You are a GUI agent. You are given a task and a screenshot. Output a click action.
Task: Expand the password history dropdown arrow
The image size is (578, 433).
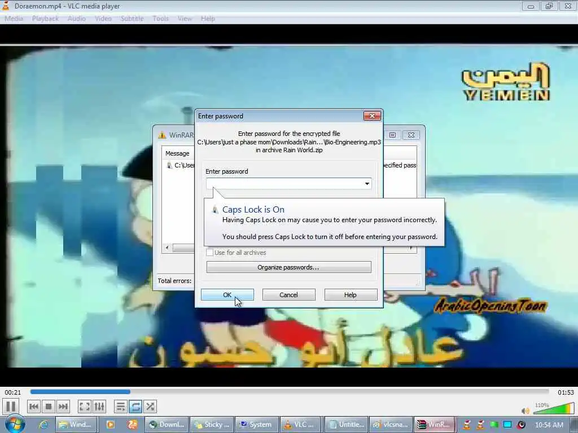pyautogui.click(x=367, y=183)
